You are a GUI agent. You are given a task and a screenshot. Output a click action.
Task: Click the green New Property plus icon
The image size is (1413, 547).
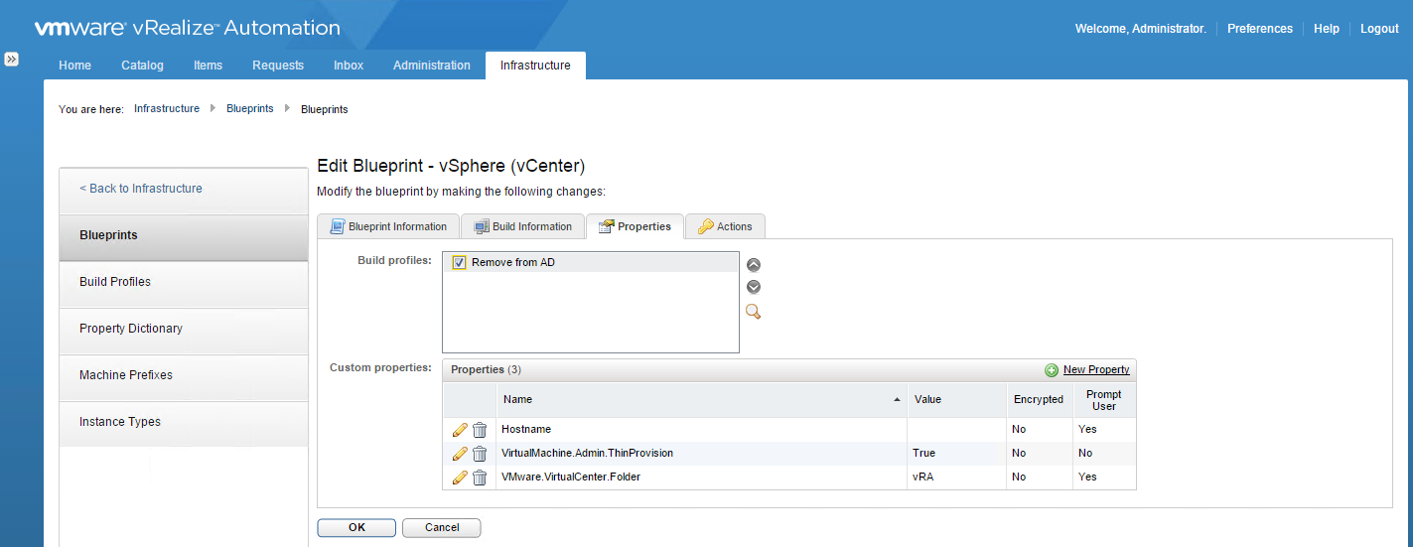(1052, 370)
